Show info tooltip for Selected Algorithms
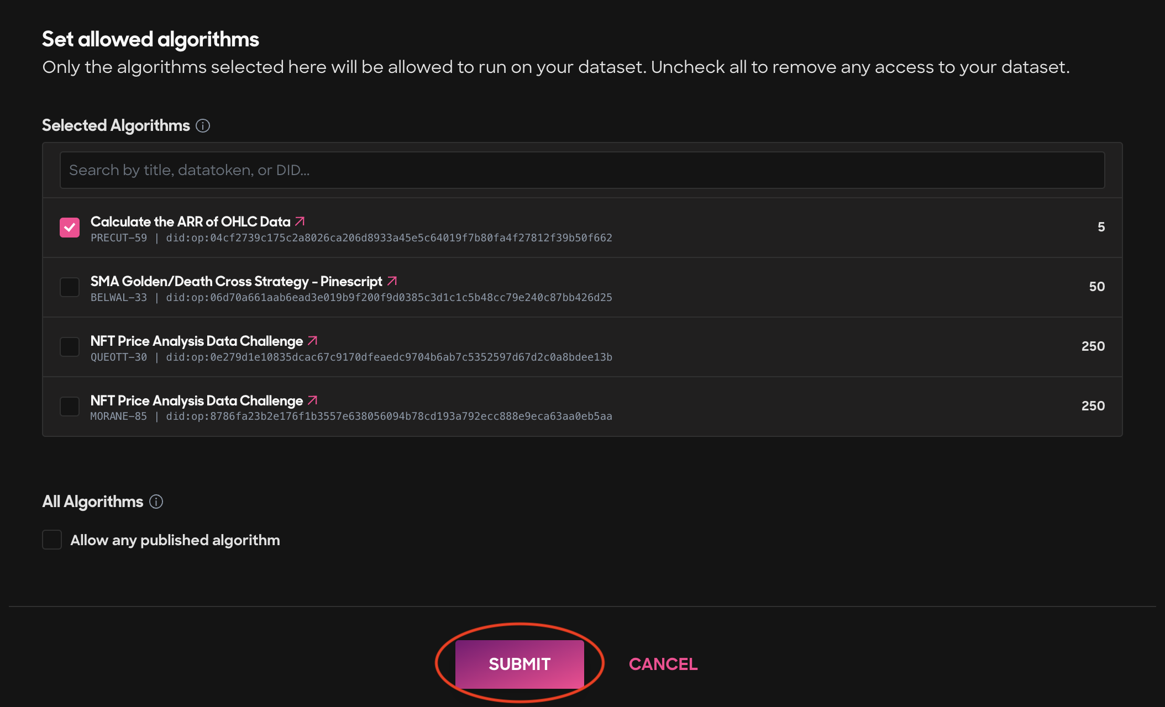The image size is (1165, 707). [x=203, y=126]
